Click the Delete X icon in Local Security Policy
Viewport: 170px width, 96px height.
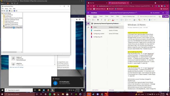[10, 11]
